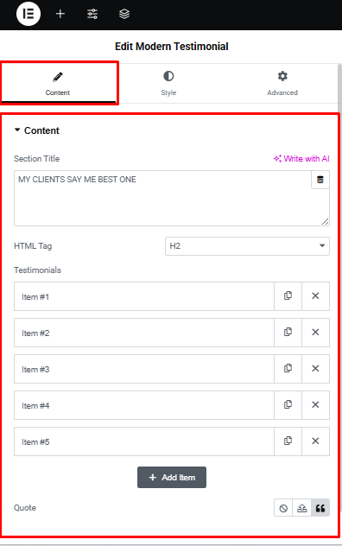Delete testimonial Item #5
Image resolution: width=342 pixels, height=546 pixels.
(315, 441)
